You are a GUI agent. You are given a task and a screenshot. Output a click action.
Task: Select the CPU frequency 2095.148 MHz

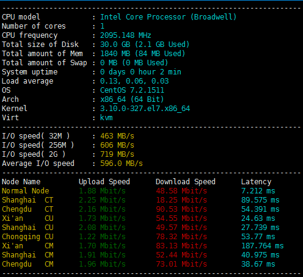tap(125, 35)
